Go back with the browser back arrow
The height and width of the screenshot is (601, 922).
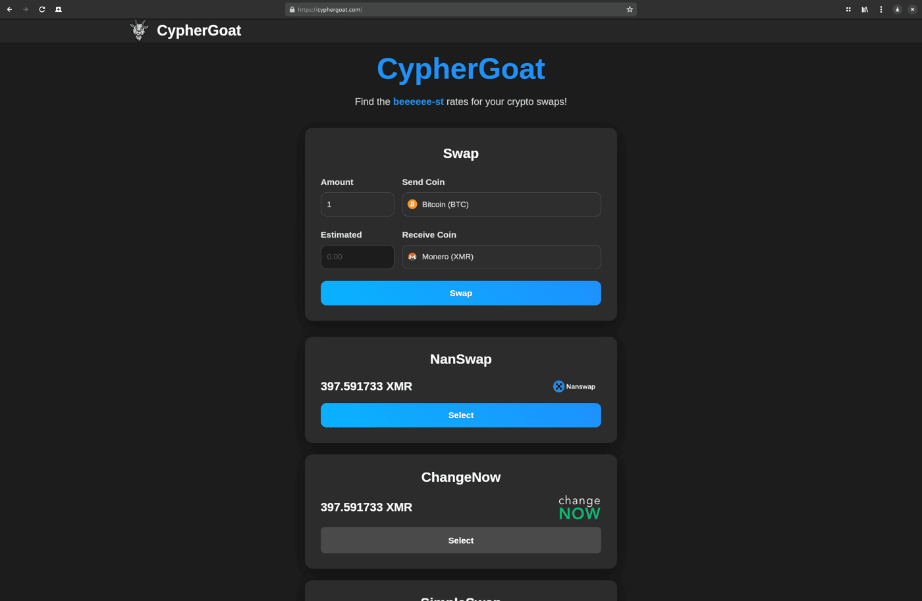pos(9,9)
